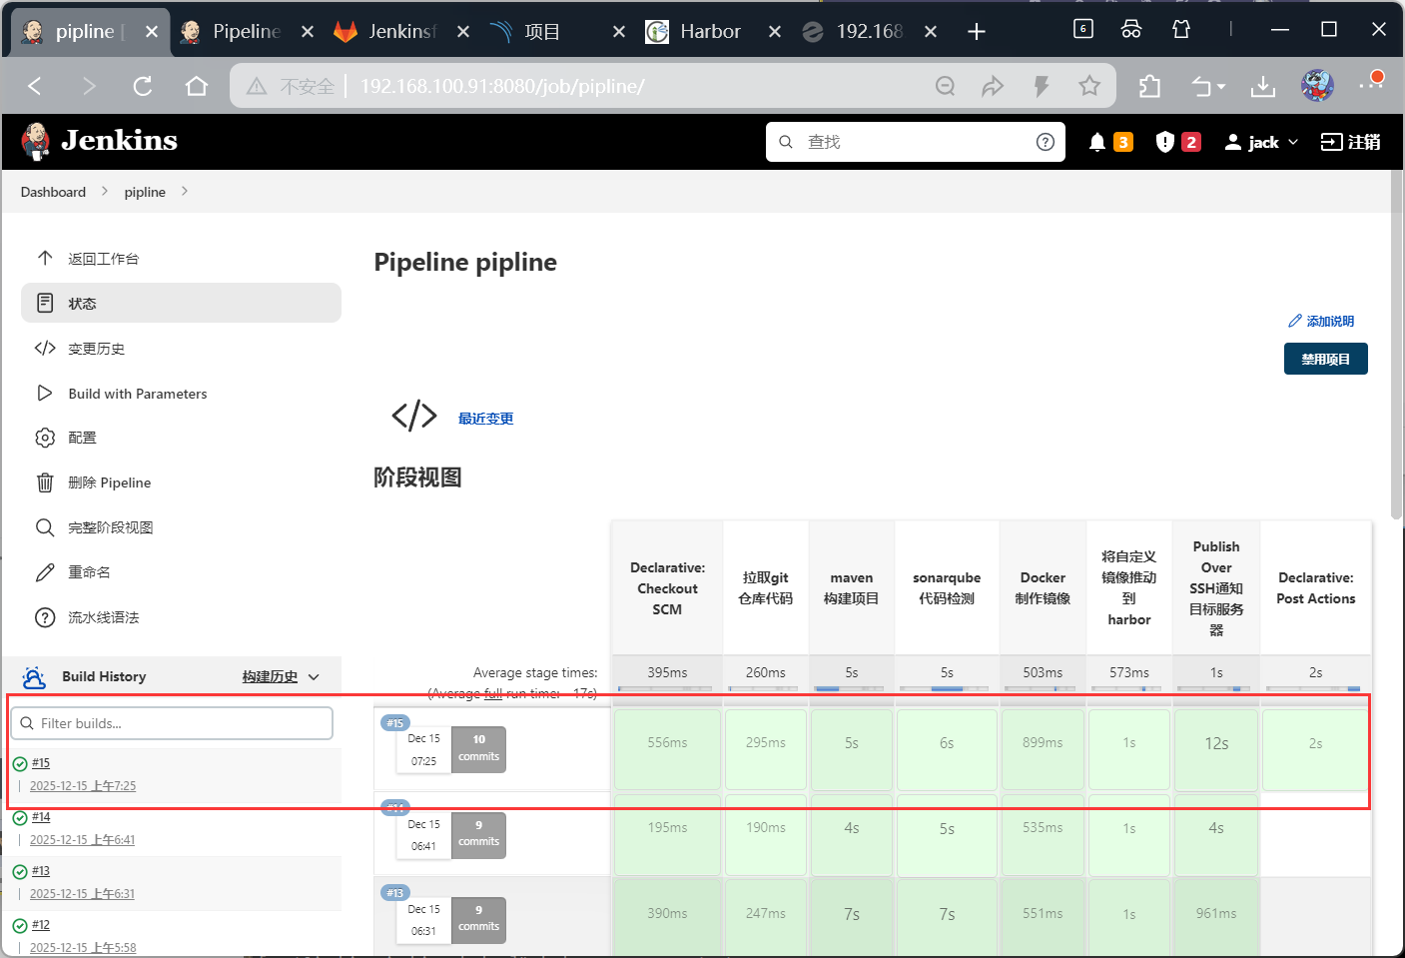The image size is (1405, 958).
Task: Click the shirt skin icon in the title bar
Action: pos(1181,29)
